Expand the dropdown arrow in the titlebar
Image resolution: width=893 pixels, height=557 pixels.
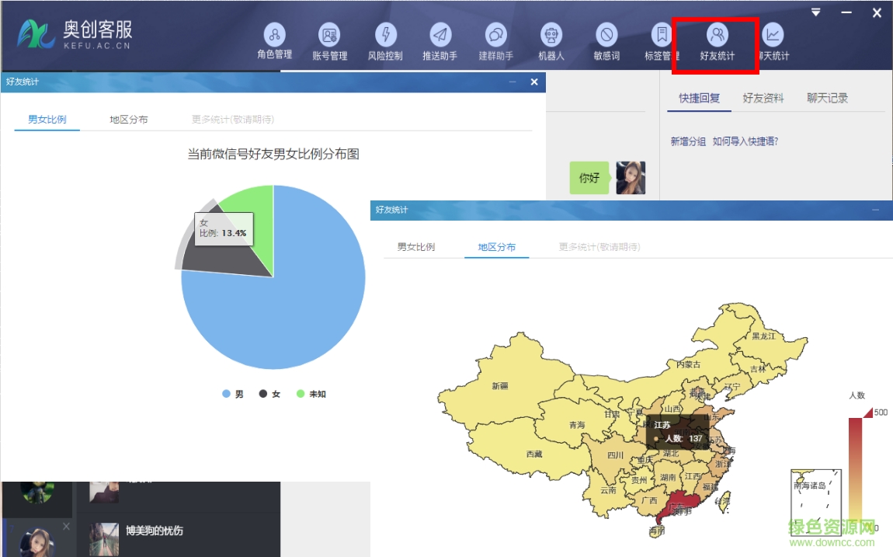(815, 12)
